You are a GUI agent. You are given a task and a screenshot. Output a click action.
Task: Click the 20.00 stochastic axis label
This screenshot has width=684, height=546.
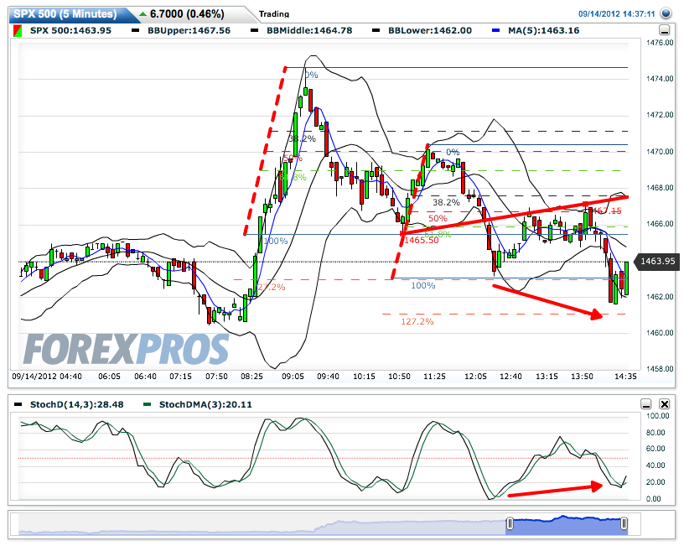click(655, 482)
